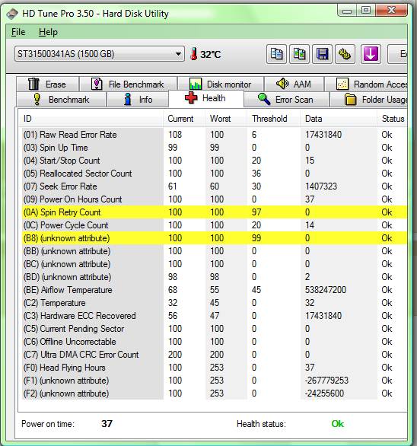The height and width of the screenshot is (446, 417).
Task: Open the Help menu
Action: click(x=48, y=32)
